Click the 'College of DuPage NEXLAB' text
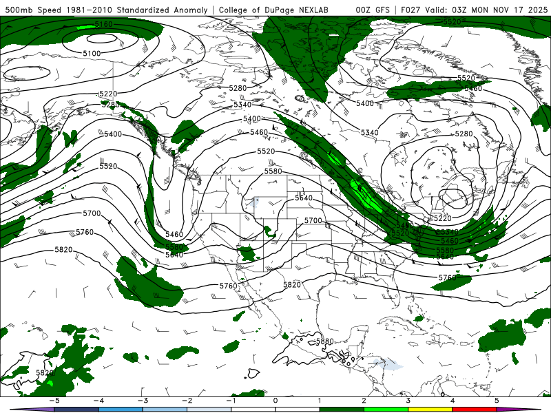Viewport: 551px width, 413px height. tap(273, 10)
